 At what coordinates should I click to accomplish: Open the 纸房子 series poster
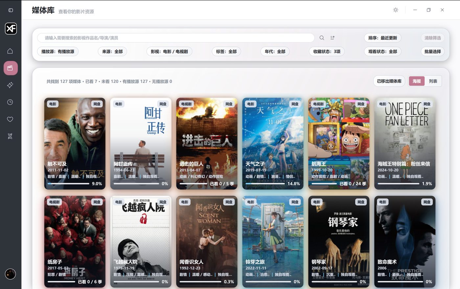click(75, 242)
